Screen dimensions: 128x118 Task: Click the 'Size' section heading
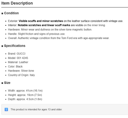tap(7, 83)
